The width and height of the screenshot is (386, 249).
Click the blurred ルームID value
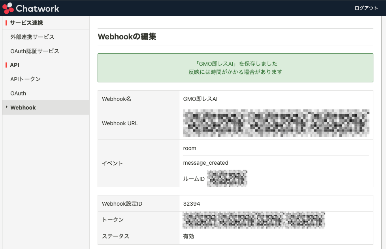[227, 178]
